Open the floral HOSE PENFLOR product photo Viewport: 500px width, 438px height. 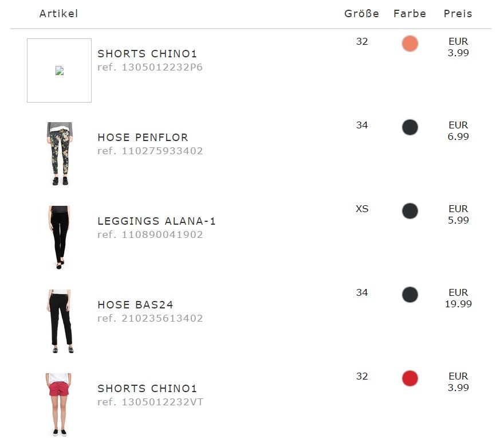point(60,154)
